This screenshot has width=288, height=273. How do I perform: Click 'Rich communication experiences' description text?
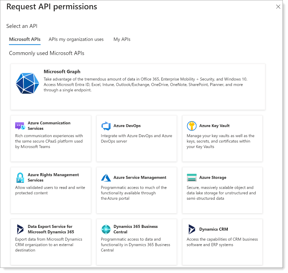49,141
